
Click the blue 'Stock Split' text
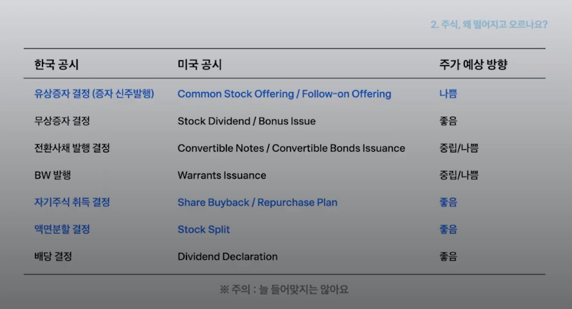tap(203, 230)
